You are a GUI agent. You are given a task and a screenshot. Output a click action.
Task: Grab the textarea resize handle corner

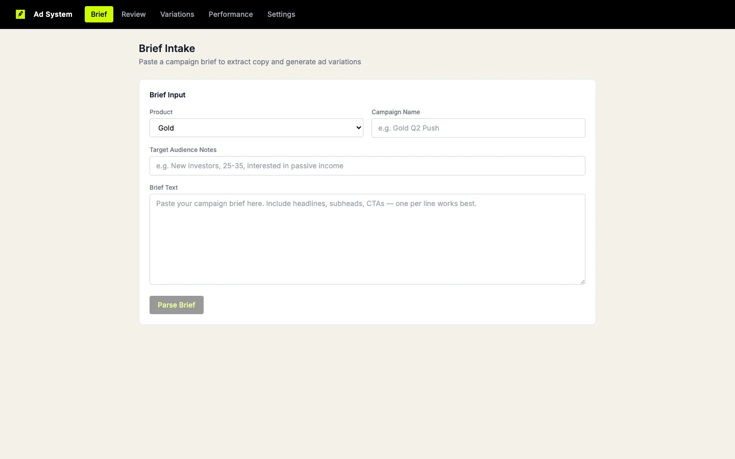(582, 282)
